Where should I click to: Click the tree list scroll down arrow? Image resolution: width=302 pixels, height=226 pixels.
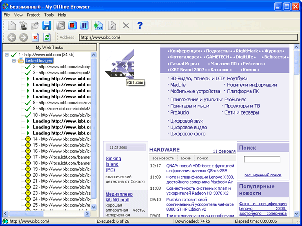click(94, 207)
